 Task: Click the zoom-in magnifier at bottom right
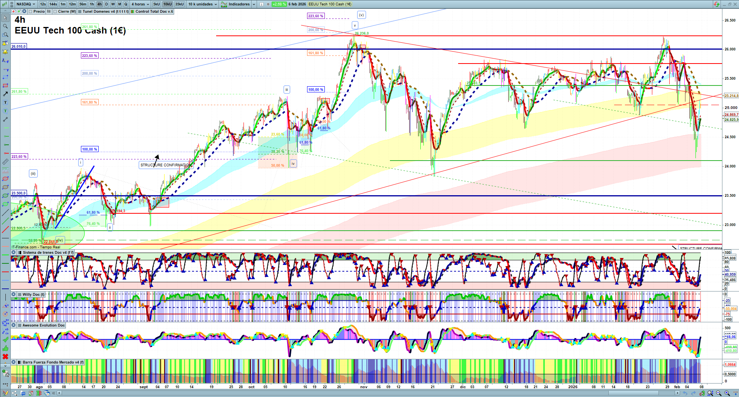[x=727, y=393]
